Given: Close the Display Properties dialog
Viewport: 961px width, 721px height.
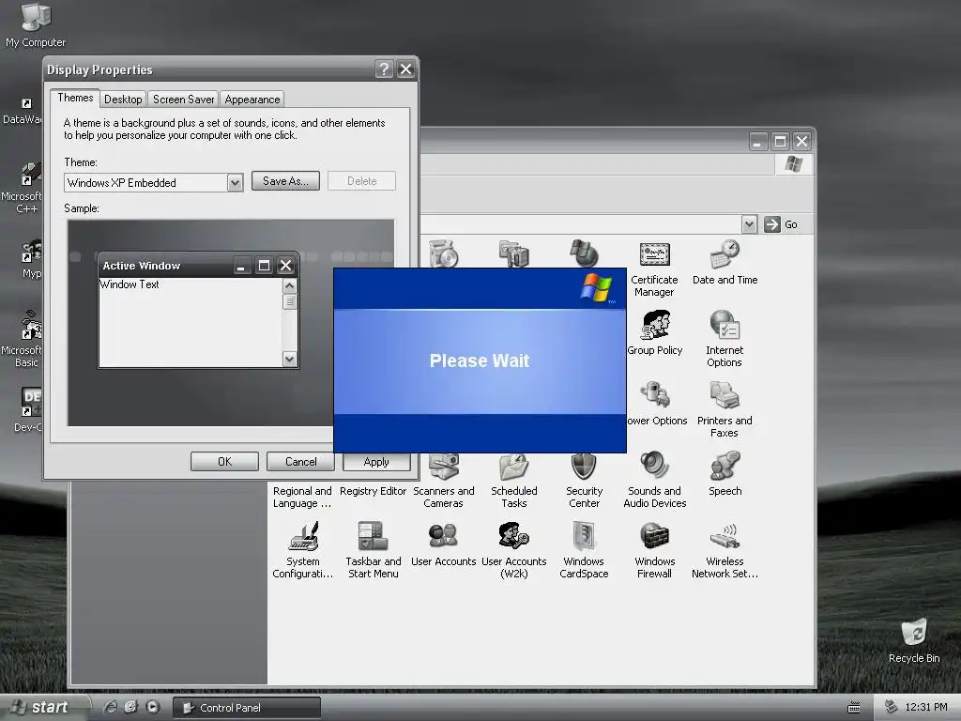Looking at the screenshot, I should (x=405, y=69).
